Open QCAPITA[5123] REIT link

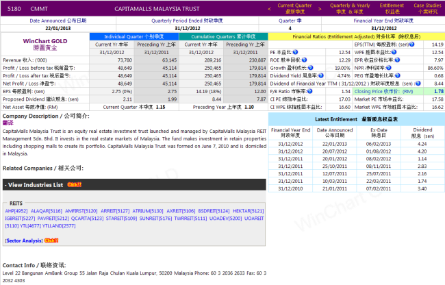click(87, 219)
